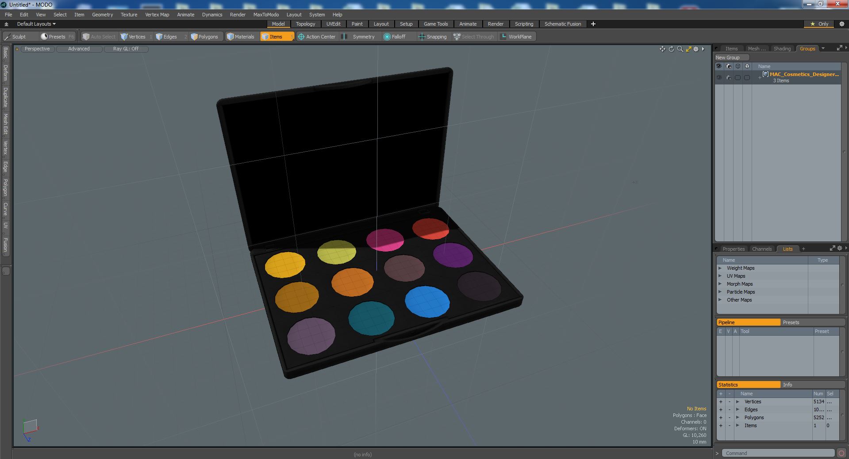The image size is (849, 459).
Task: Click the blue eyeshadow pan in viewport
Action: pos(427,302)
